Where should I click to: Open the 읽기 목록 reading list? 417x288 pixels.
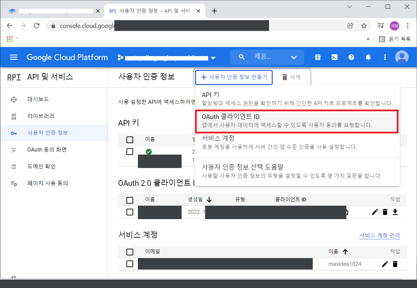click(x=395, y=39)
